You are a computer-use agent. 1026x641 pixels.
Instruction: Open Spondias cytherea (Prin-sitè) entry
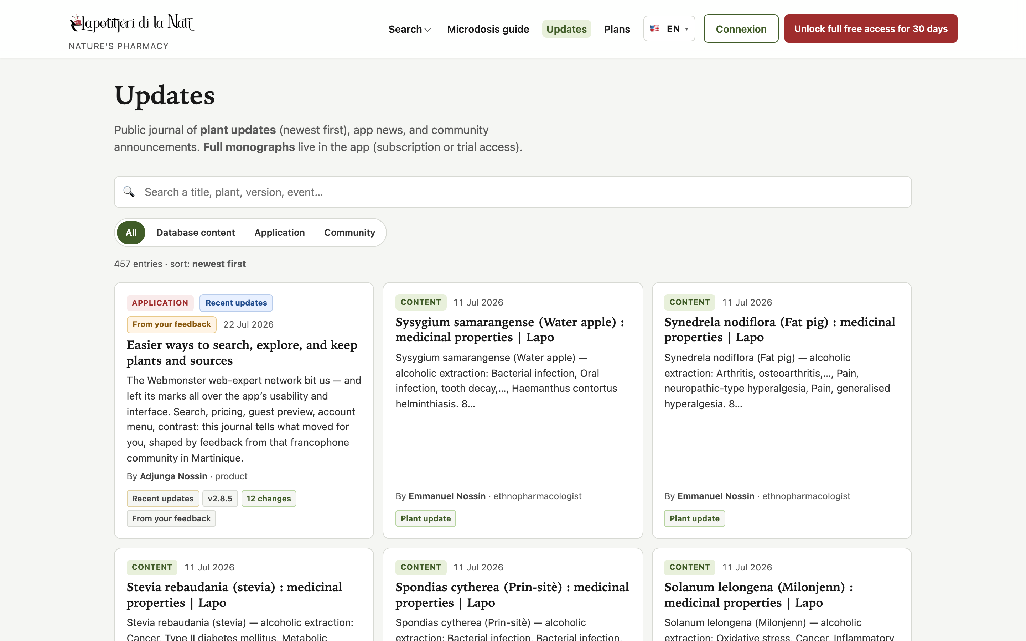(x=512, y=595)
